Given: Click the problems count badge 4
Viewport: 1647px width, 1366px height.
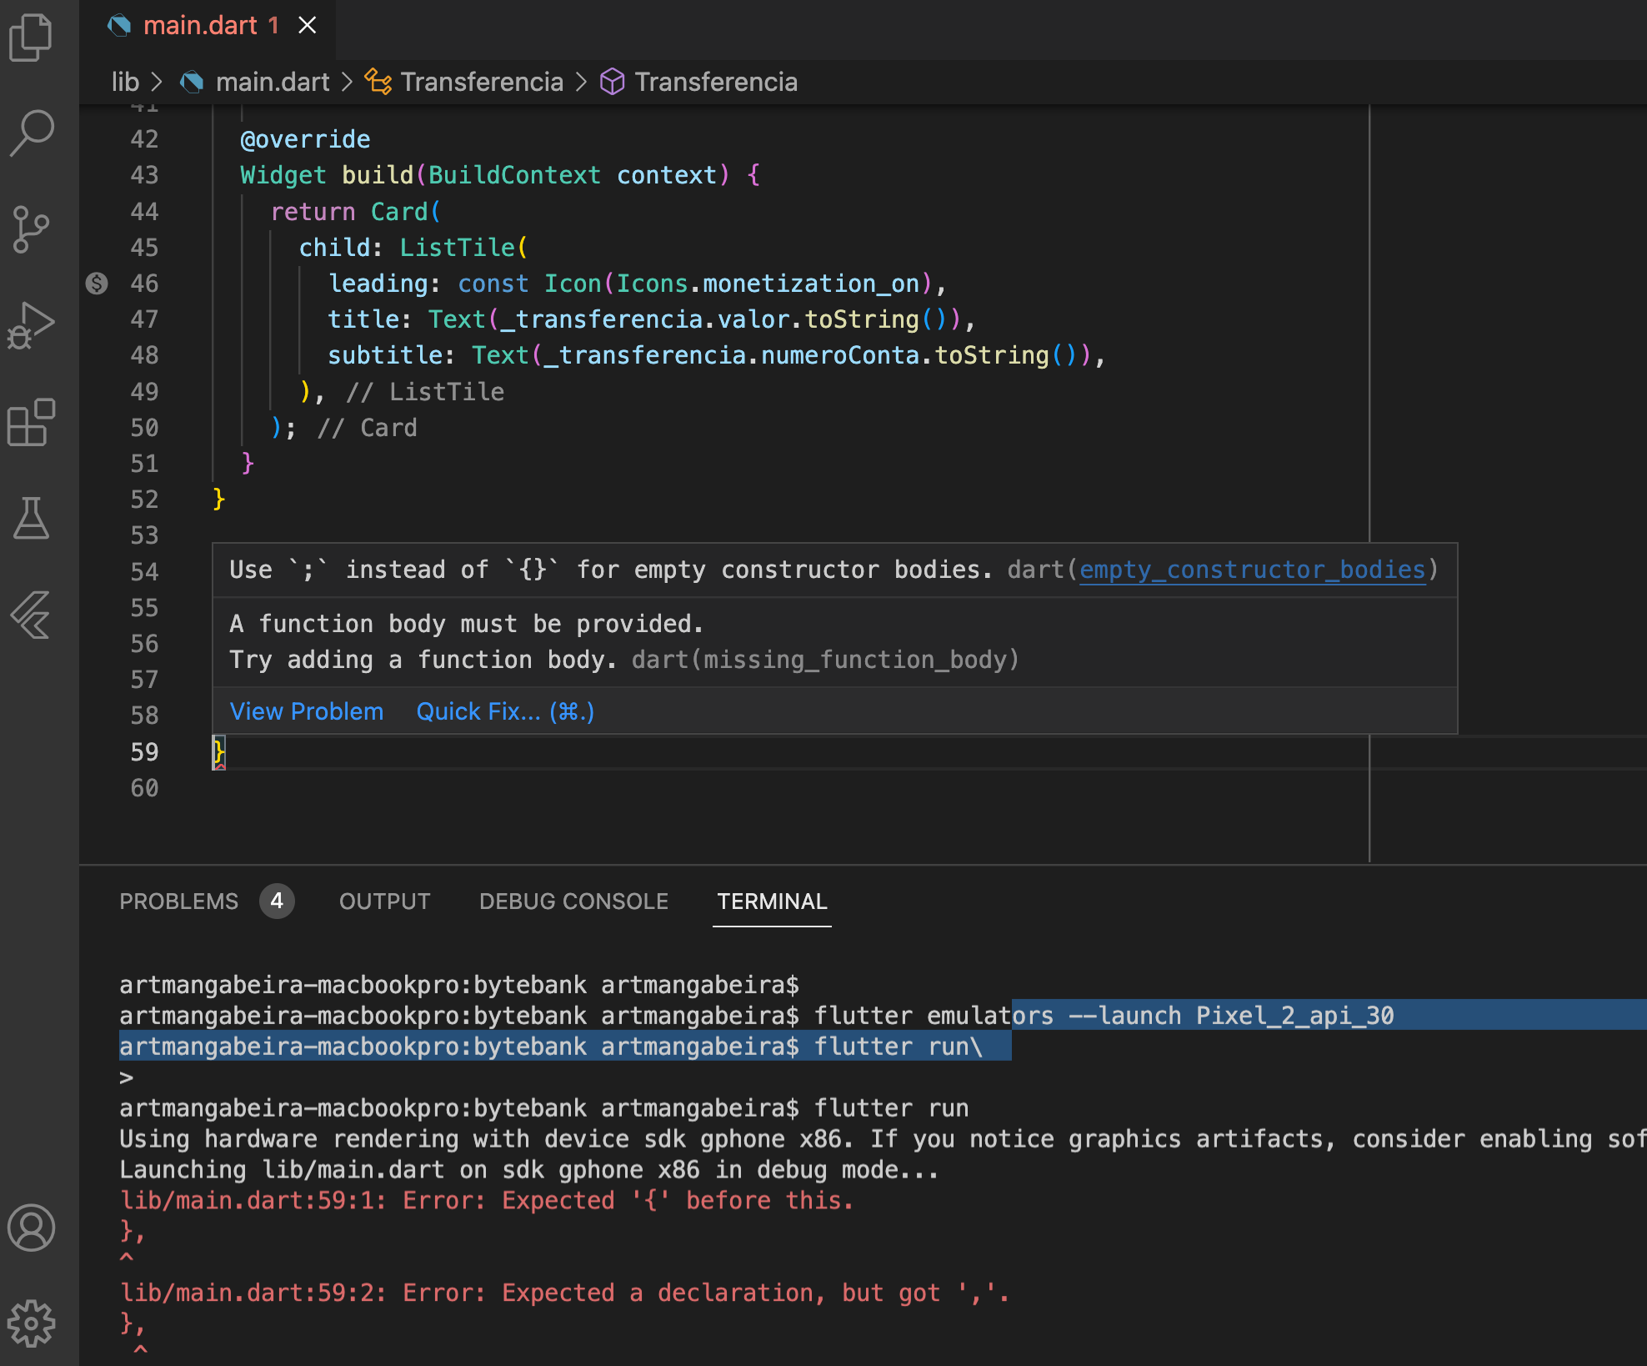Looking at the screenshot, I should [x=277, y=901].
